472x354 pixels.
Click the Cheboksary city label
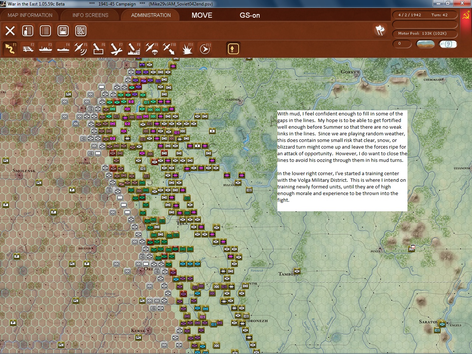click(x=433, y=80)
